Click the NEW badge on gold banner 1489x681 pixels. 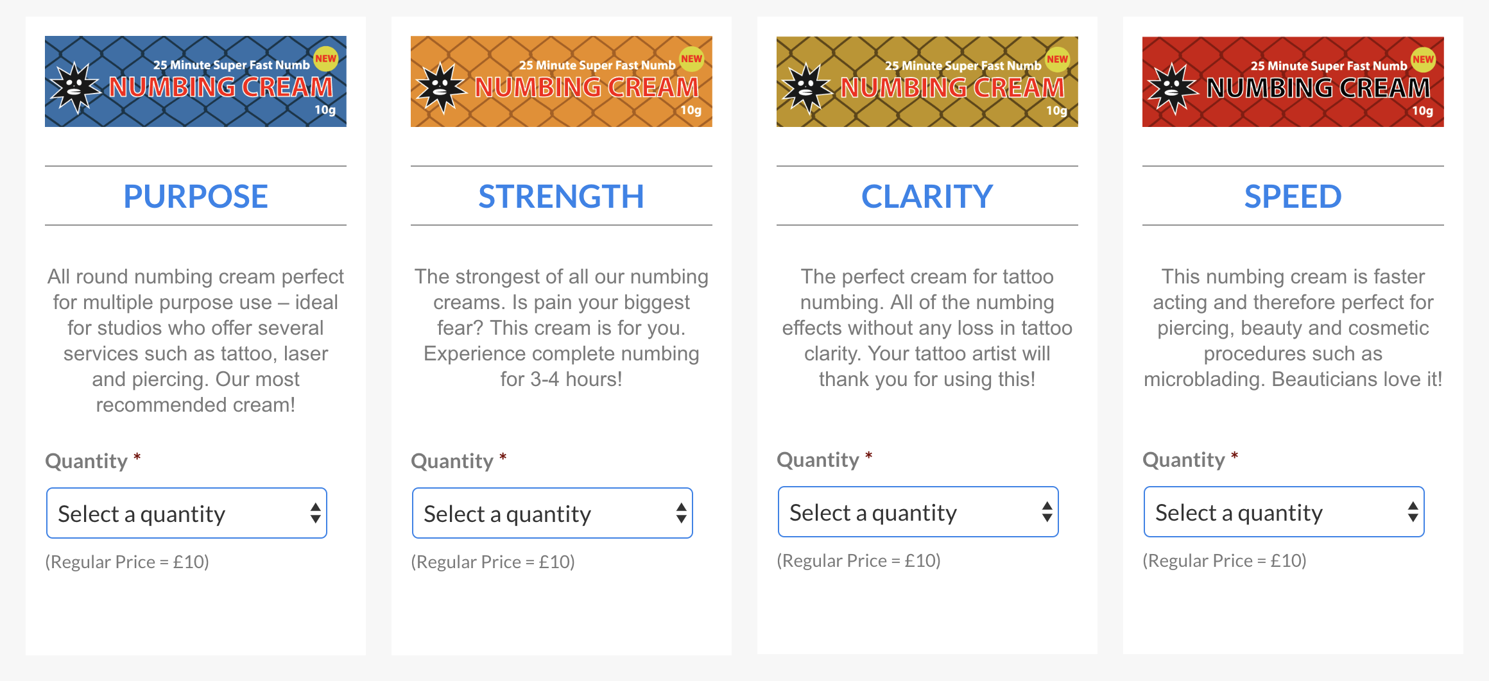click(x=1058, y=60)
